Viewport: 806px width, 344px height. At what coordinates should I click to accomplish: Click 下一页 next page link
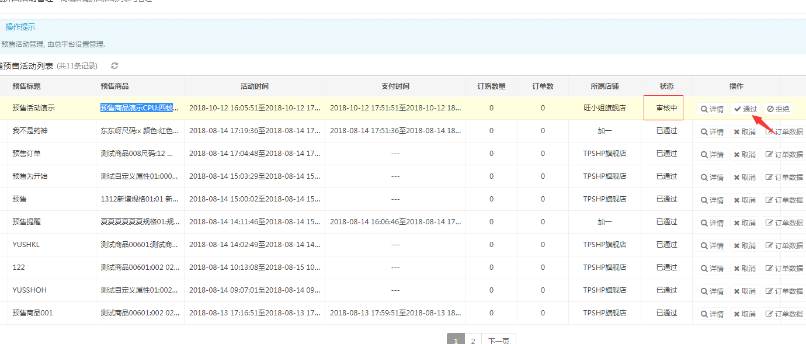click(x=498, y=340)
